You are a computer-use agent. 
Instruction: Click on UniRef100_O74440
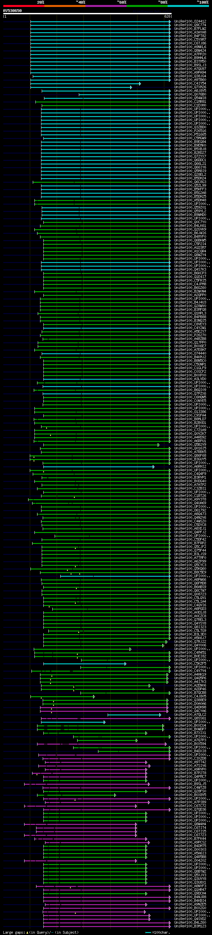point(190,353)
